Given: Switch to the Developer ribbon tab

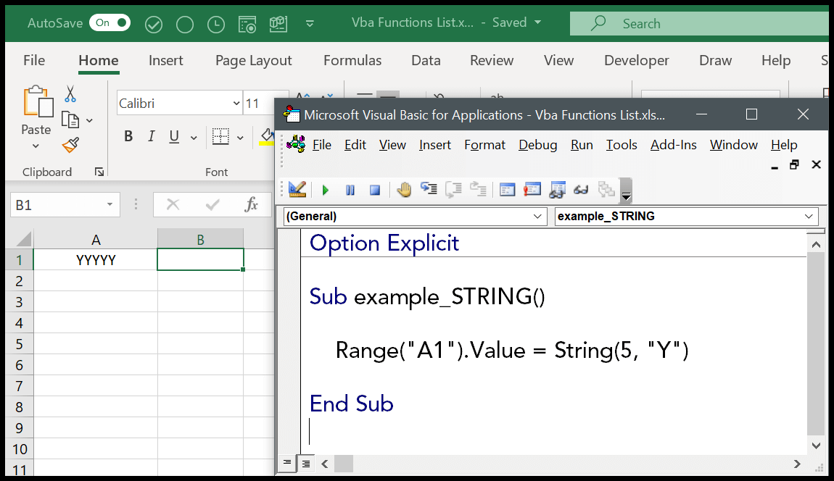Looking at the screenshot, I should (636, 61).
